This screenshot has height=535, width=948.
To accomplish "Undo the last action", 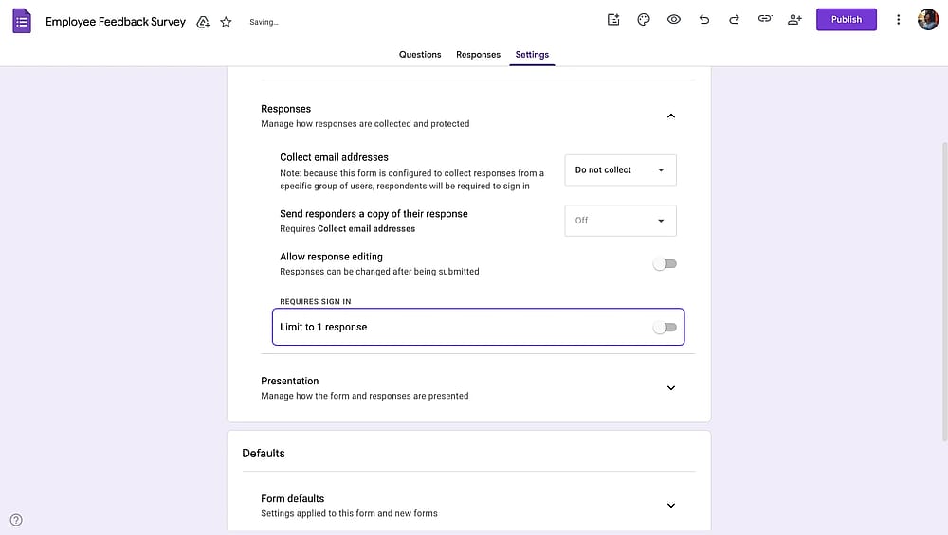I will point(703,19).
